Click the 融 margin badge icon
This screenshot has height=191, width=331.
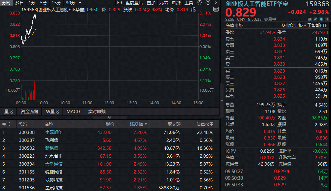point(309,19)
